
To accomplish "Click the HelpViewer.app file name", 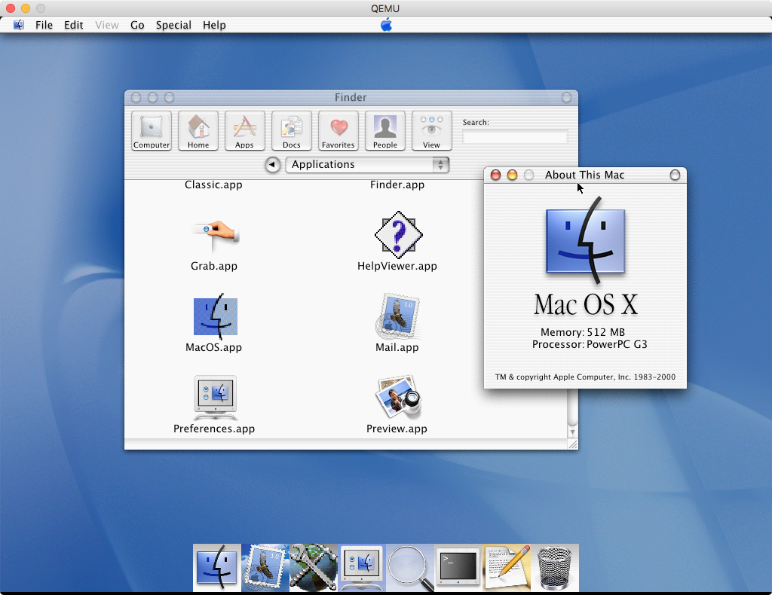I will pos(397,266).
